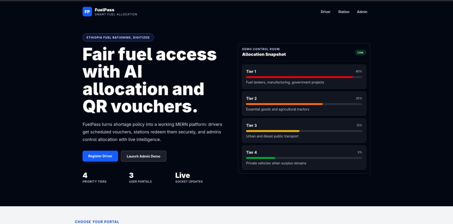Click the 3% value in Tier 4
The image size is (453, 224).
(360, 152)
